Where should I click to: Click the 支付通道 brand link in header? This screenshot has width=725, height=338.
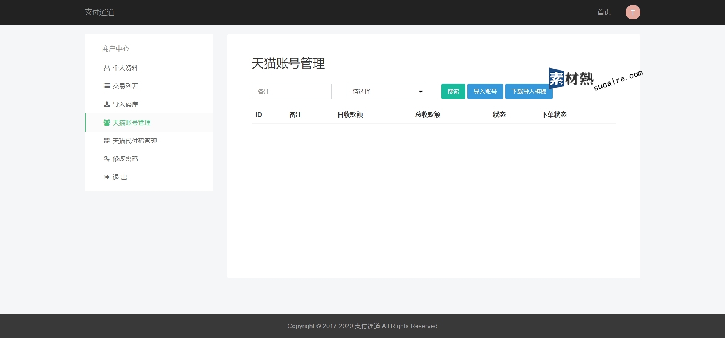[99, 12]
